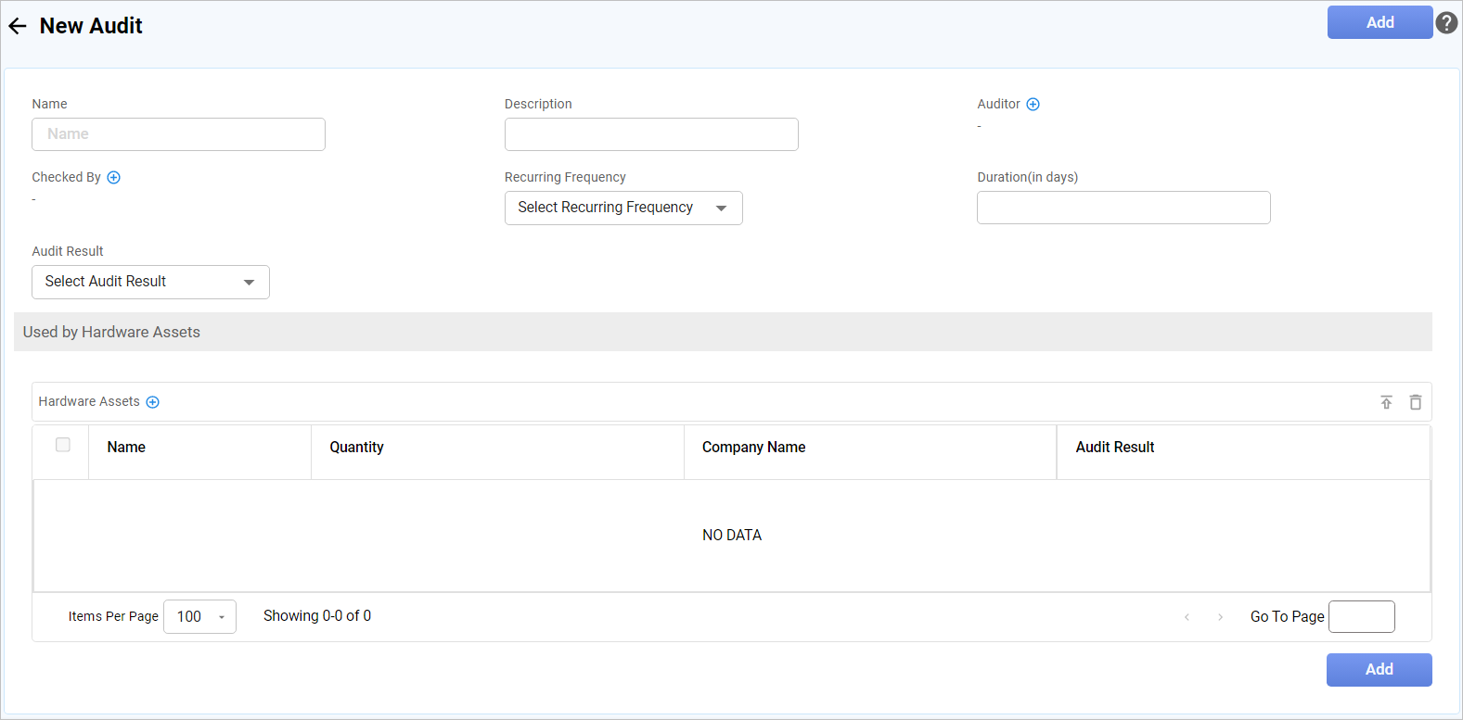Go to next page arrow

point(1220,617)
